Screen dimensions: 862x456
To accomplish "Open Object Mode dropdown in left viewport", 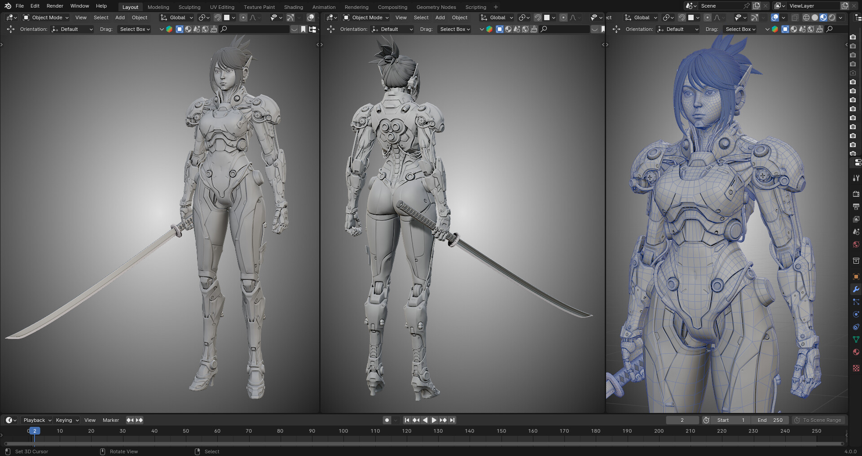I will click(46, 17).
